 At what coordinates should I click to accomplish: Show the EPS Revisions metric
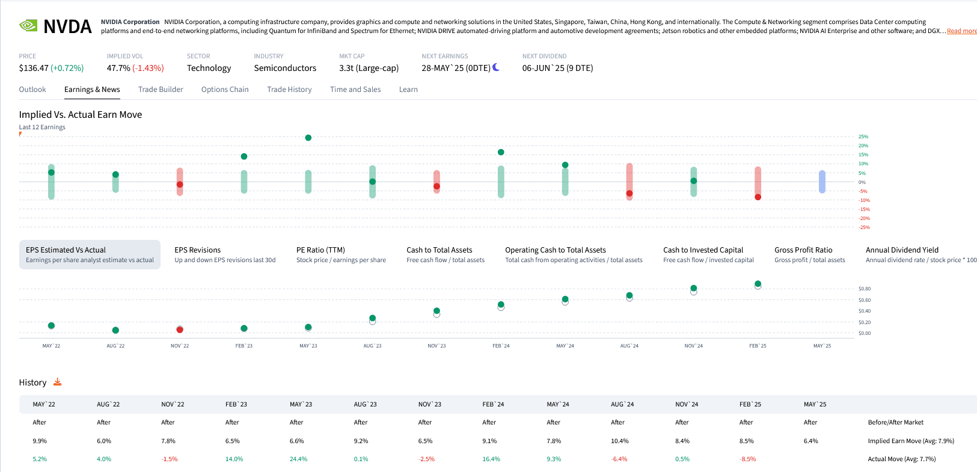(x=225, y=254)
